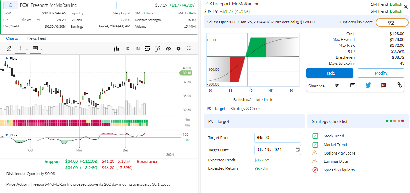Click resistance level $46.20
The width and height of the screenshot is (410, 193).
(x=108, y=168)
